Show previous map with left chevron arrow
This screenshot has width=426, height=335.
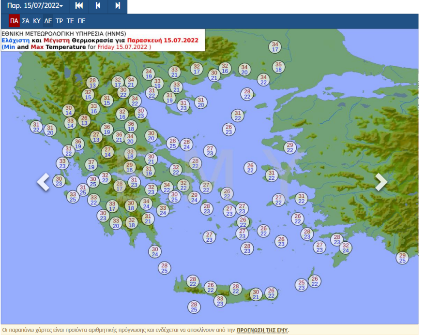(x=44, y=182)
